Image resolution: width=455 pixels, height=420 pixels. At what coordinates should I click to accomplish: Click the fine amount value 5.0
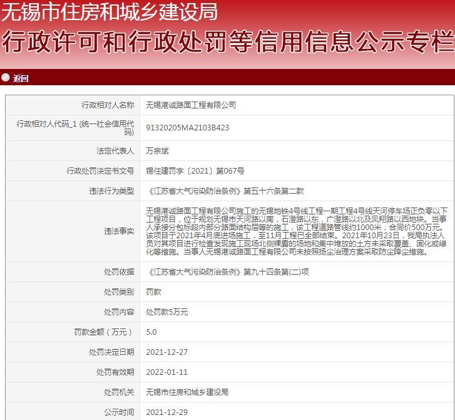coord(151,332)
